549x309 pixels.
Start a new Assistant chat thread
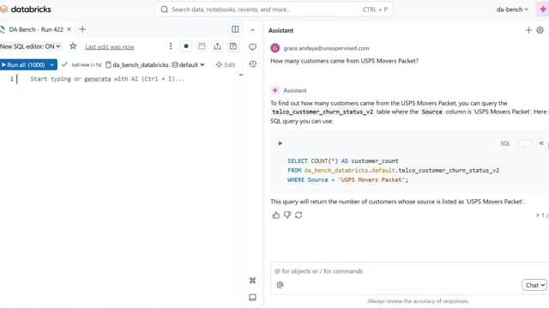click(528, 31)
